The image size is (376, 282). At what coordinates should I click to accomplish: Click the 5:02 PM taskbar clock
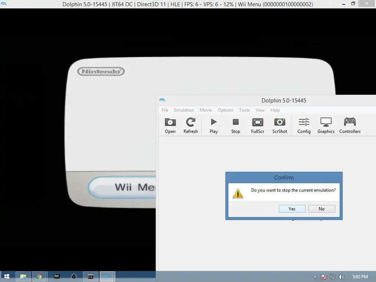pyautogui.click(x=360, y=277)
